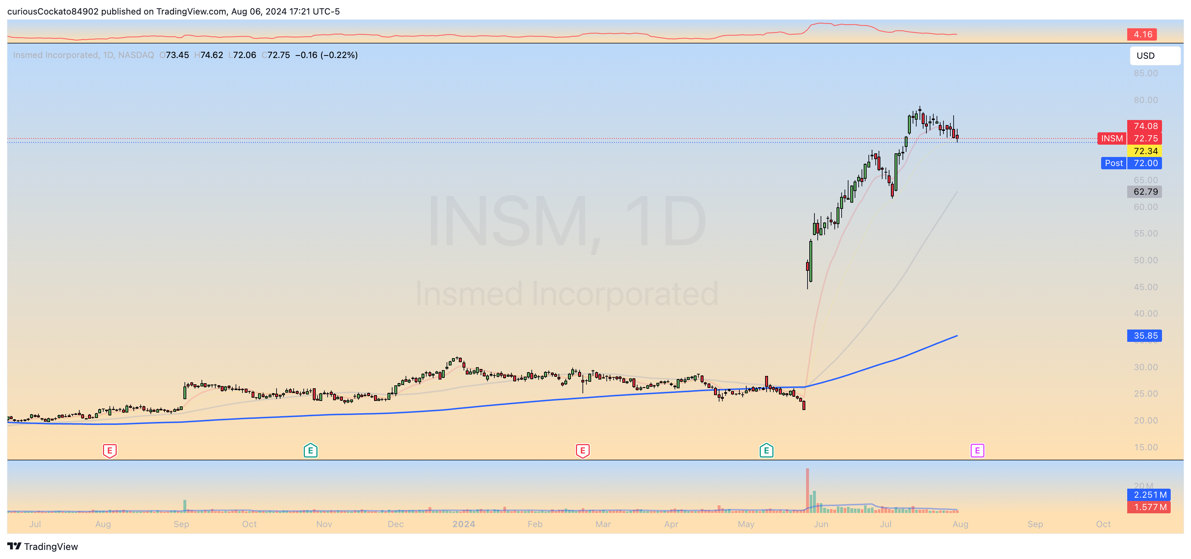This screenshot has width=1191, height=559.
Task: Click the 2.251M volume label
Action: 1149,495
